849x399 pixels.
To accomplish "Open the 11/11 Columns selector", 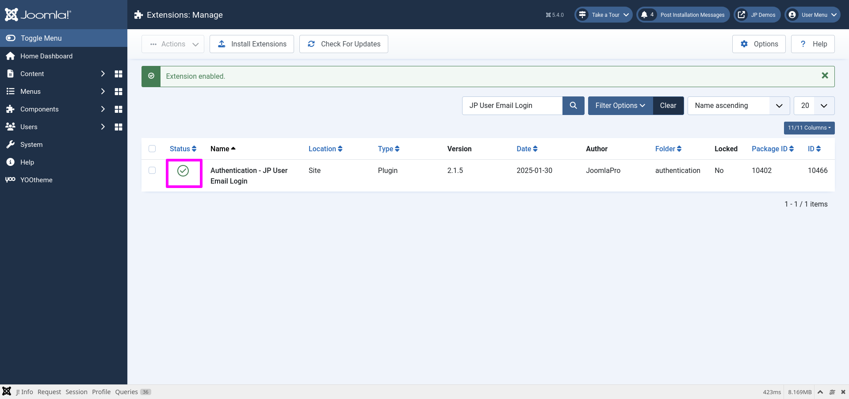I will 809,128.
